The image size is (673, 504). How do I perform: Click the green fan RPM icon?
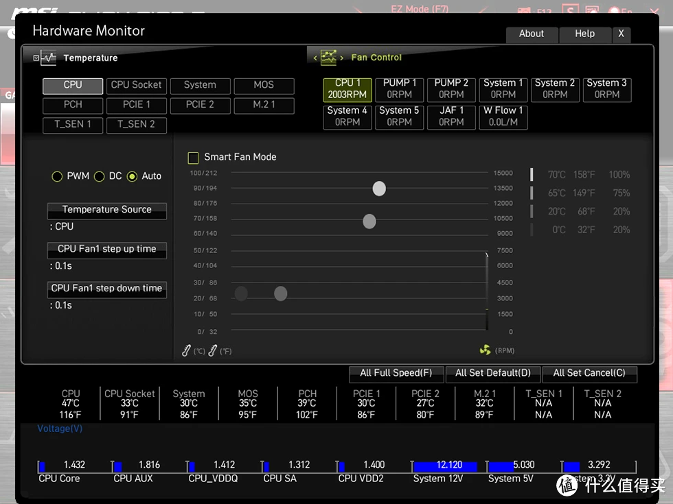click(485, 350)
